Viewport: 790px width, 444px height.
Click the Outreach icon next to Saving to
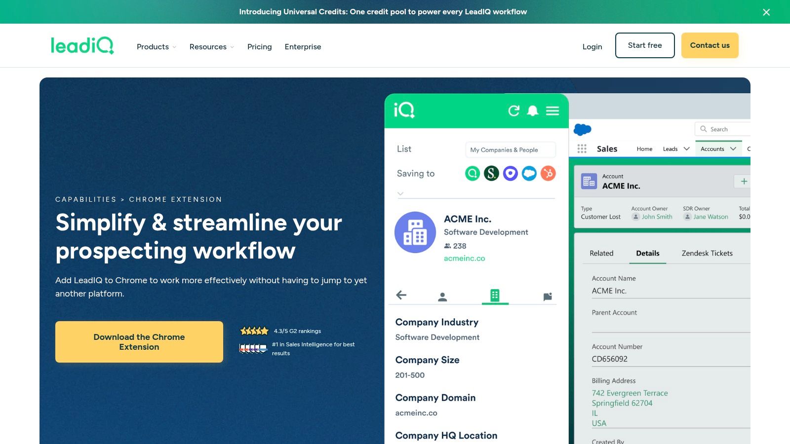510,173
